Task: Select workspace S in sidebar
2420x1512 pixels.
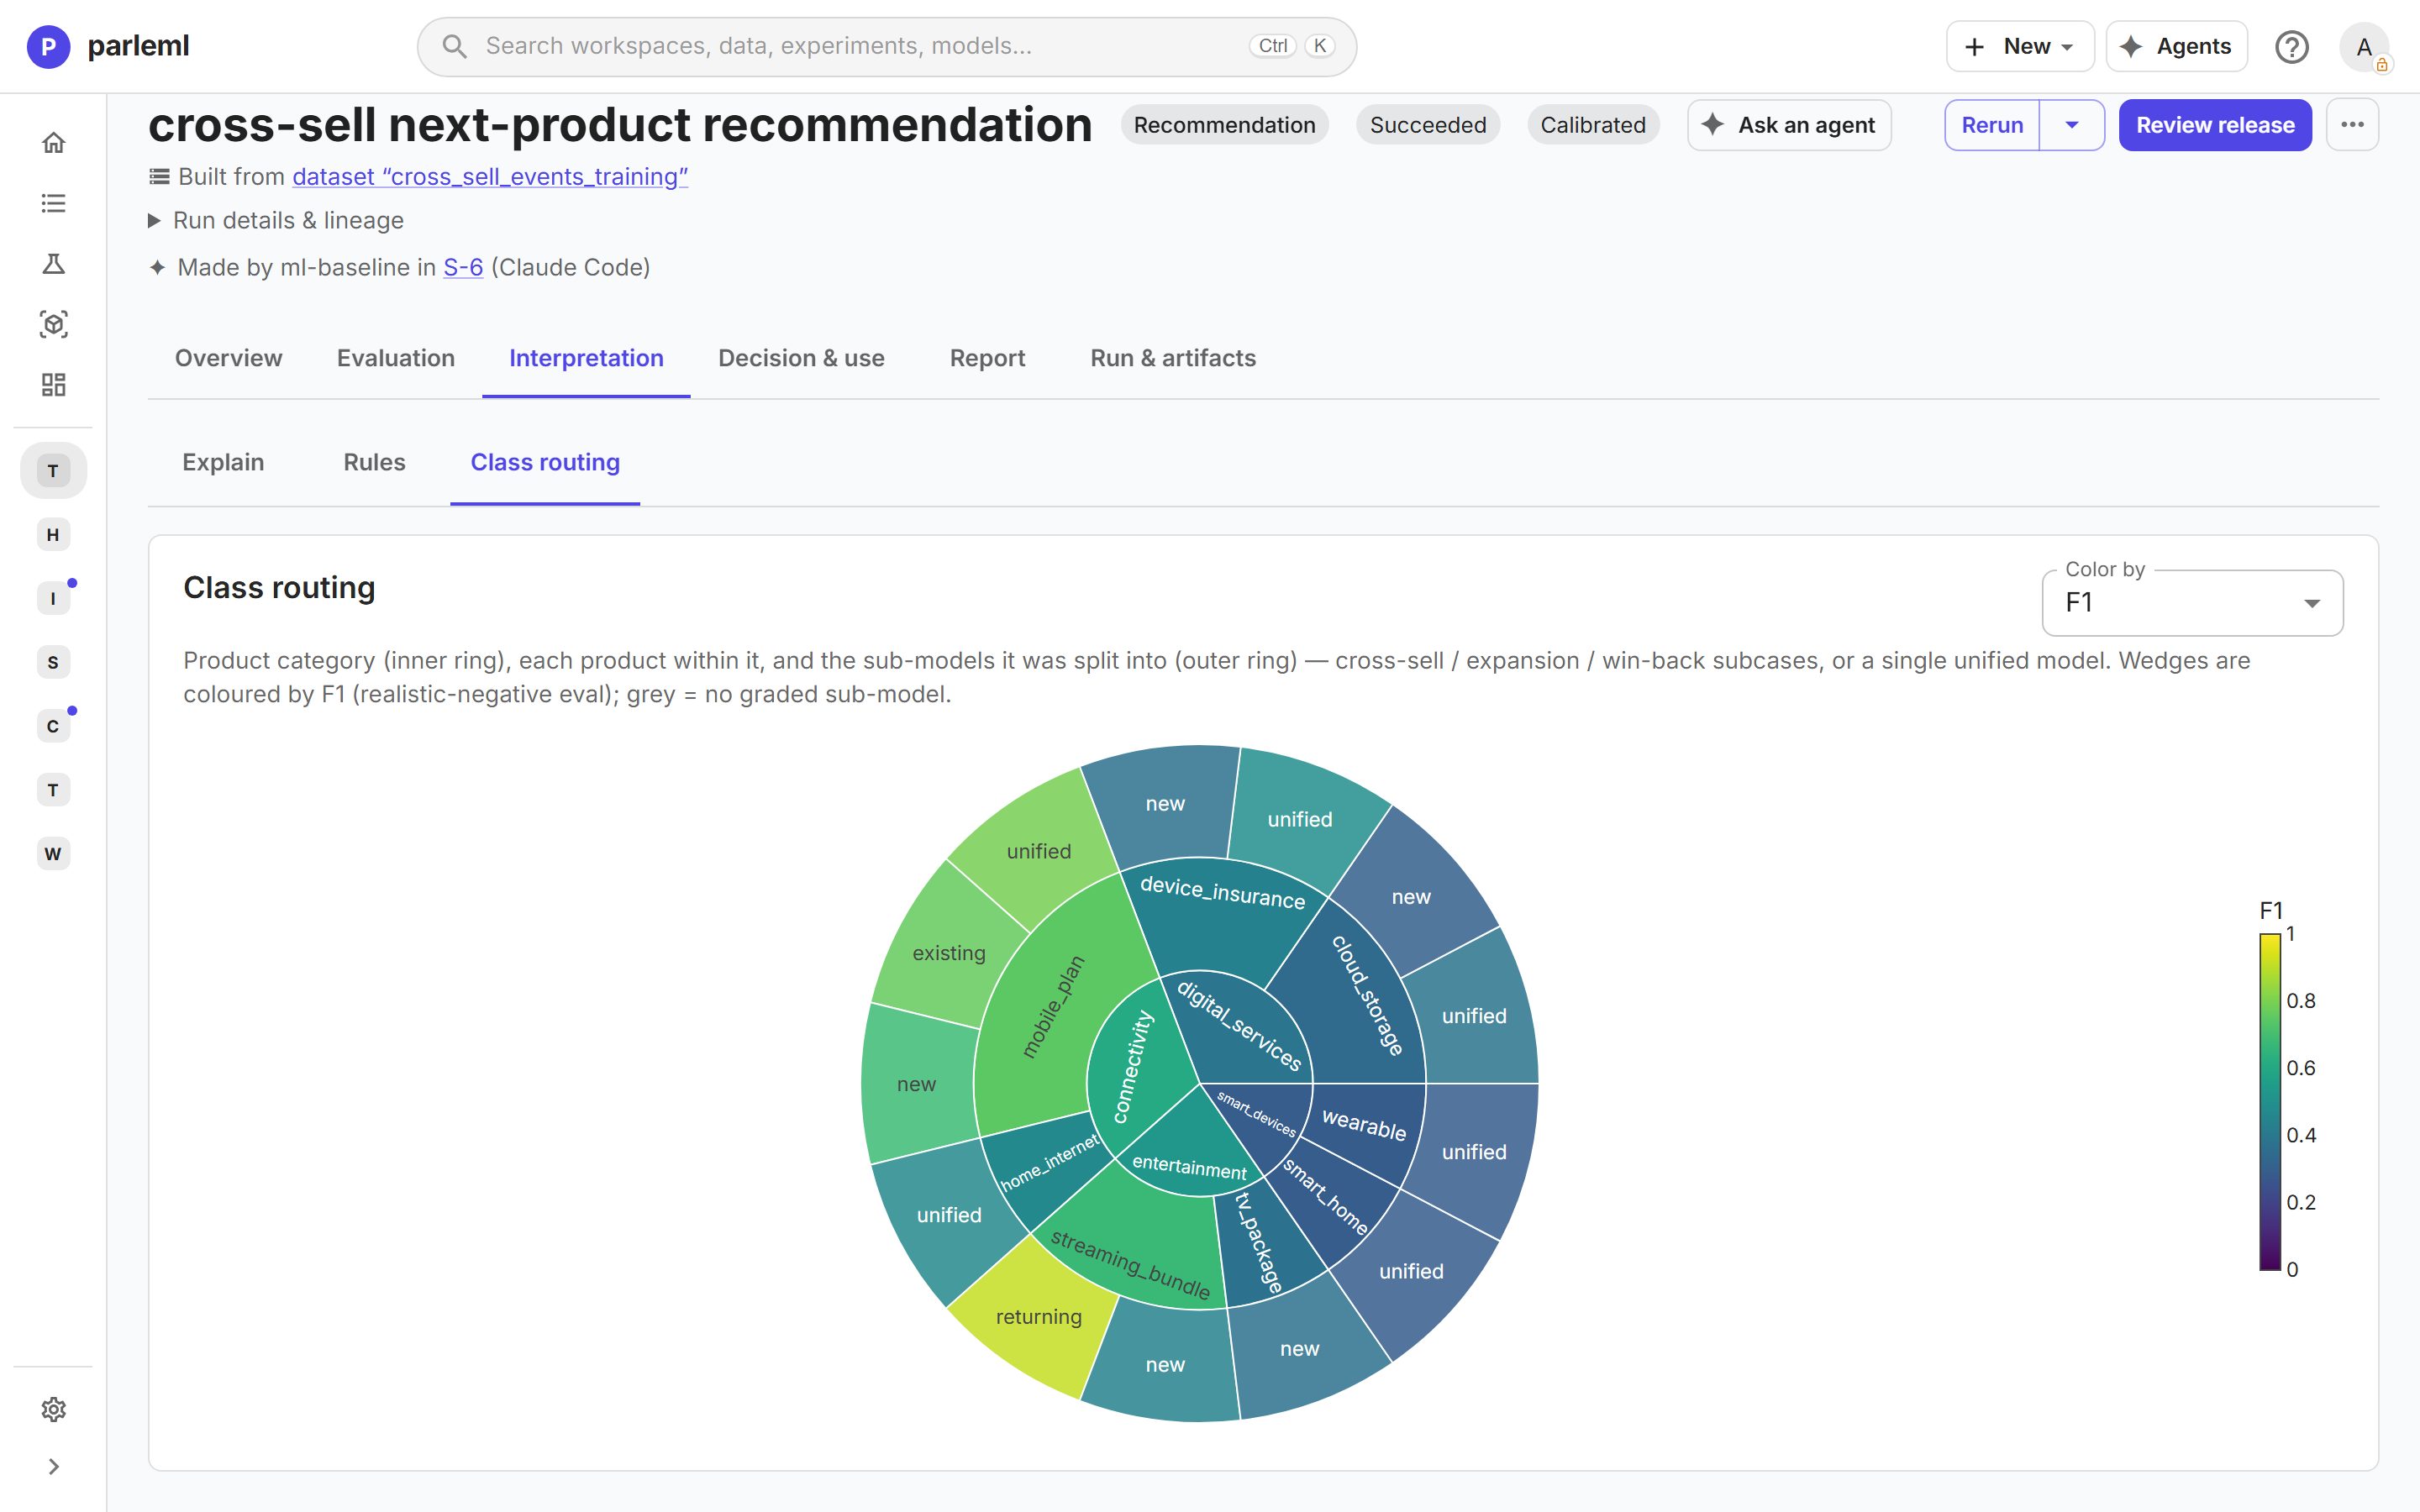Action: point(53,662)
